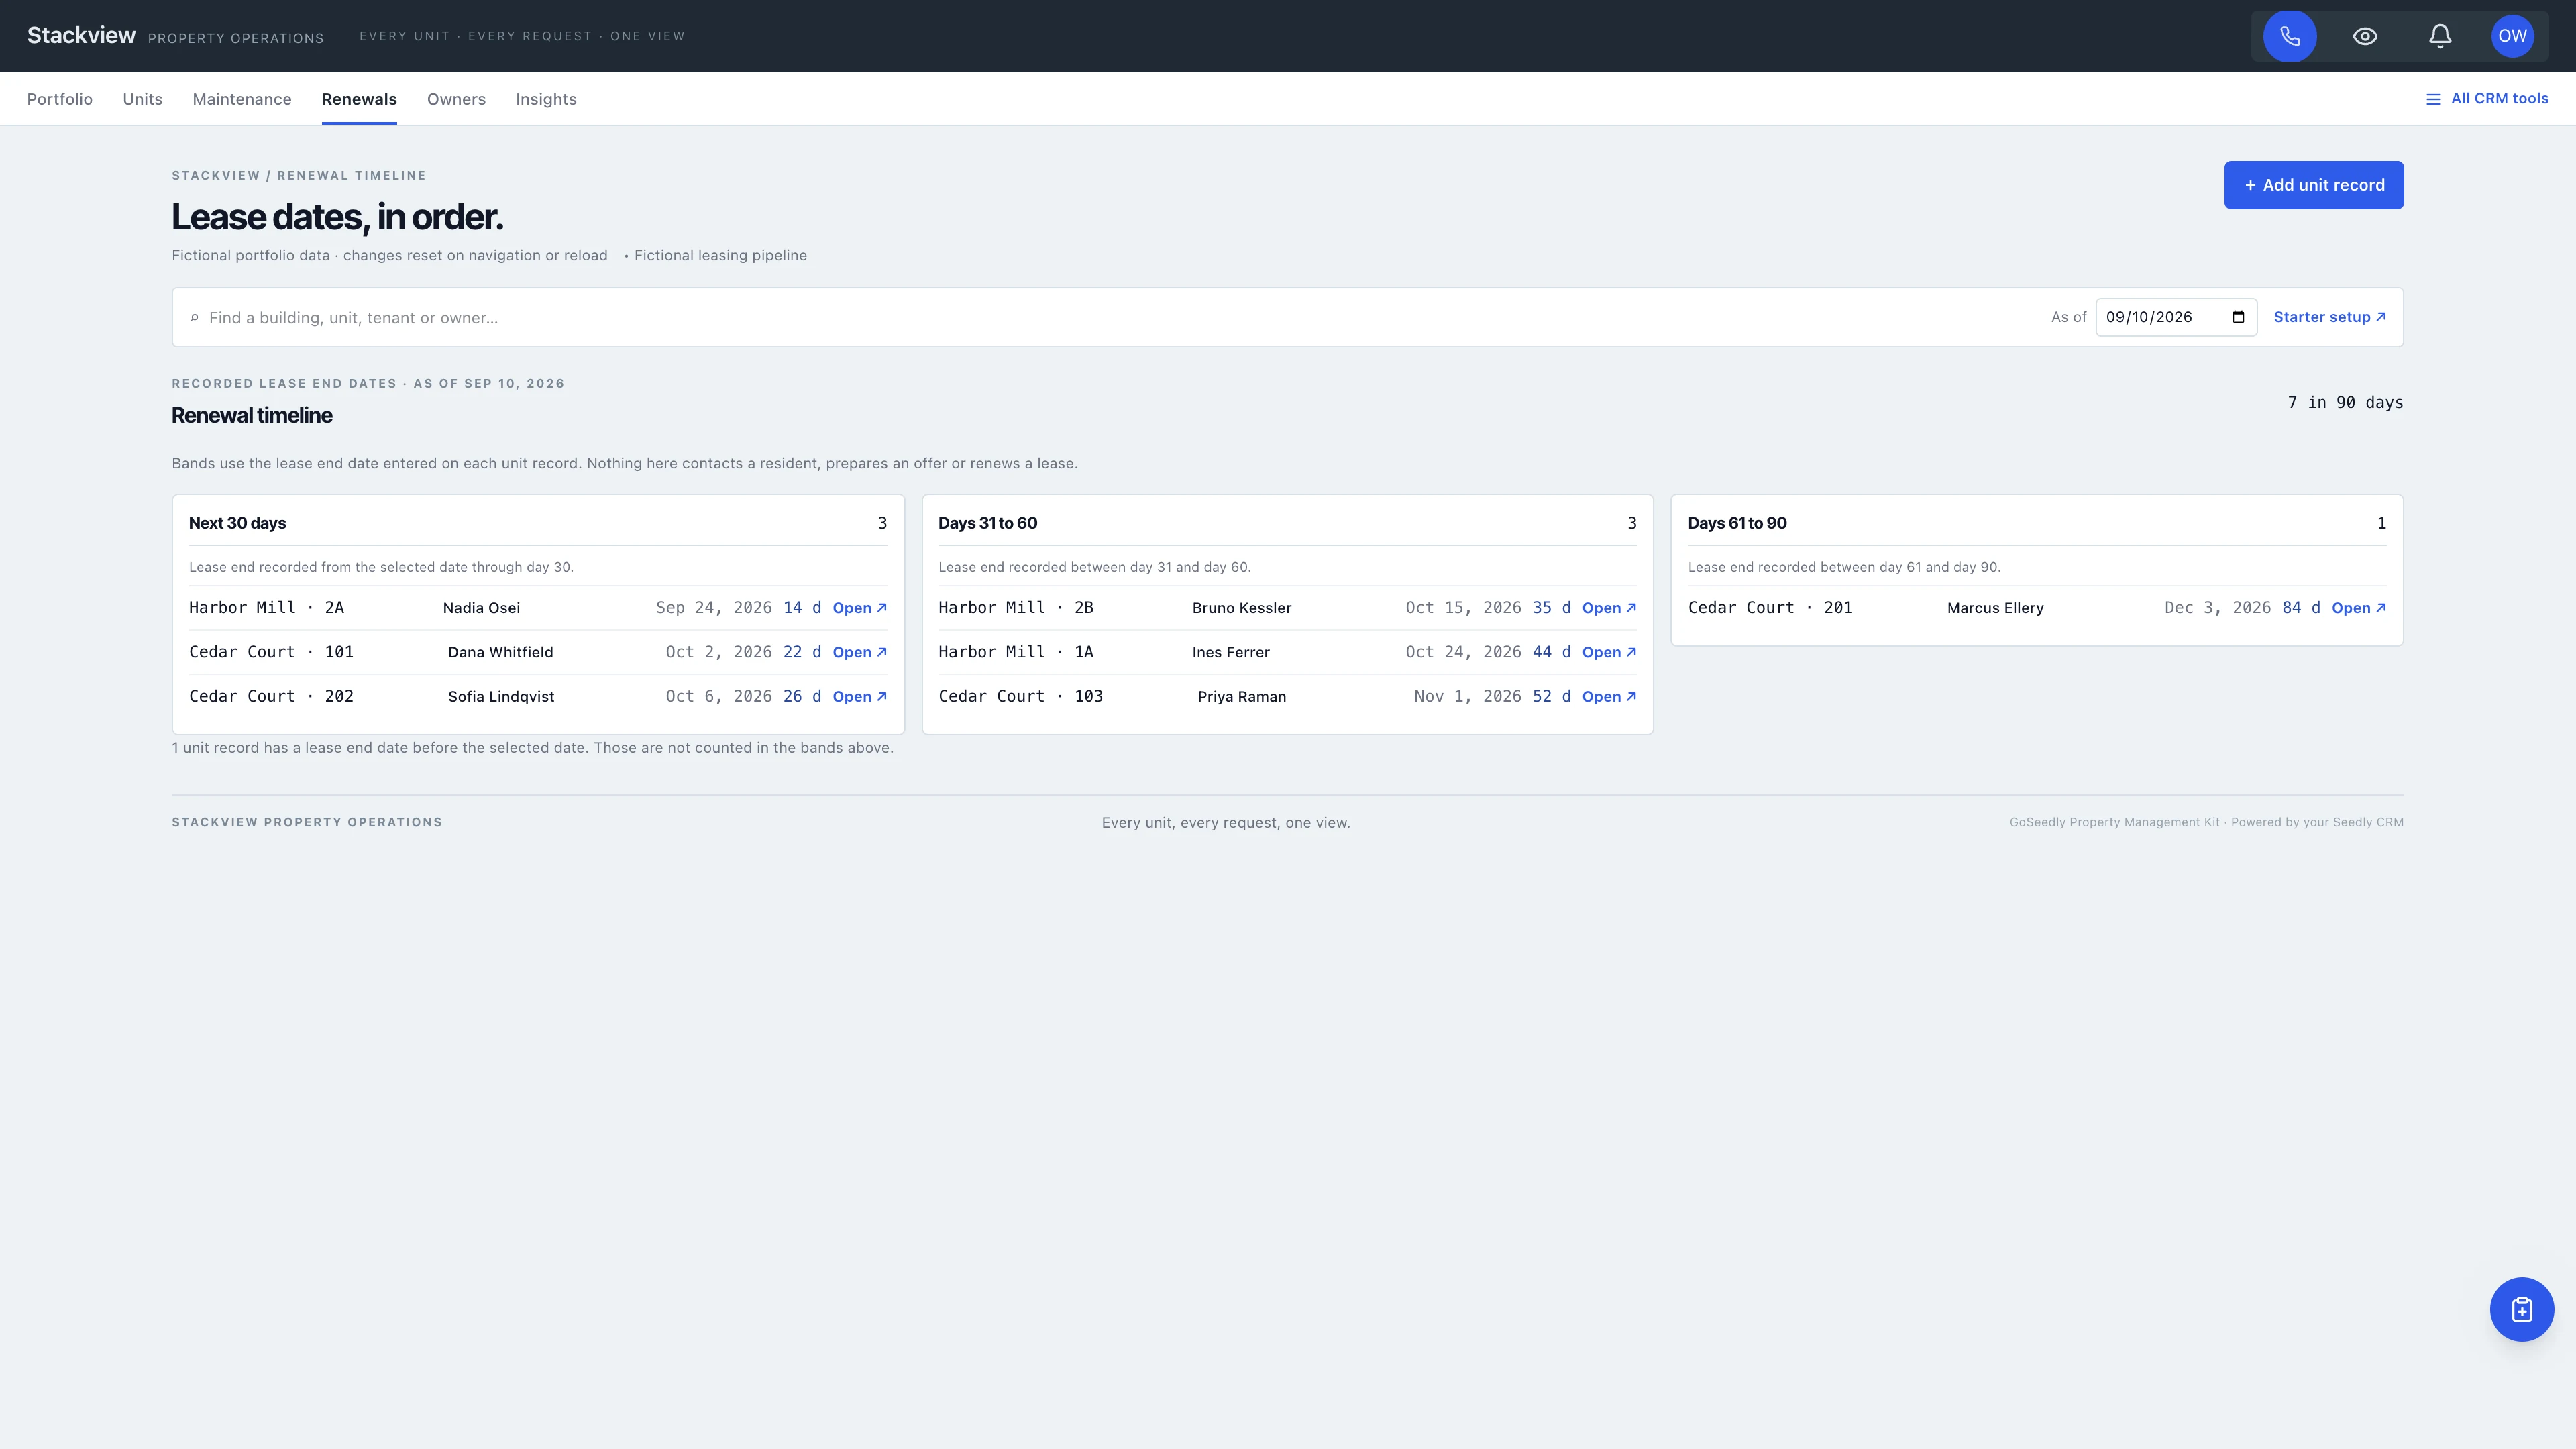Open Harbor Mill 1A Ines Ferrer record
Screen dimensions: 2576x1449
point(1609,652)
